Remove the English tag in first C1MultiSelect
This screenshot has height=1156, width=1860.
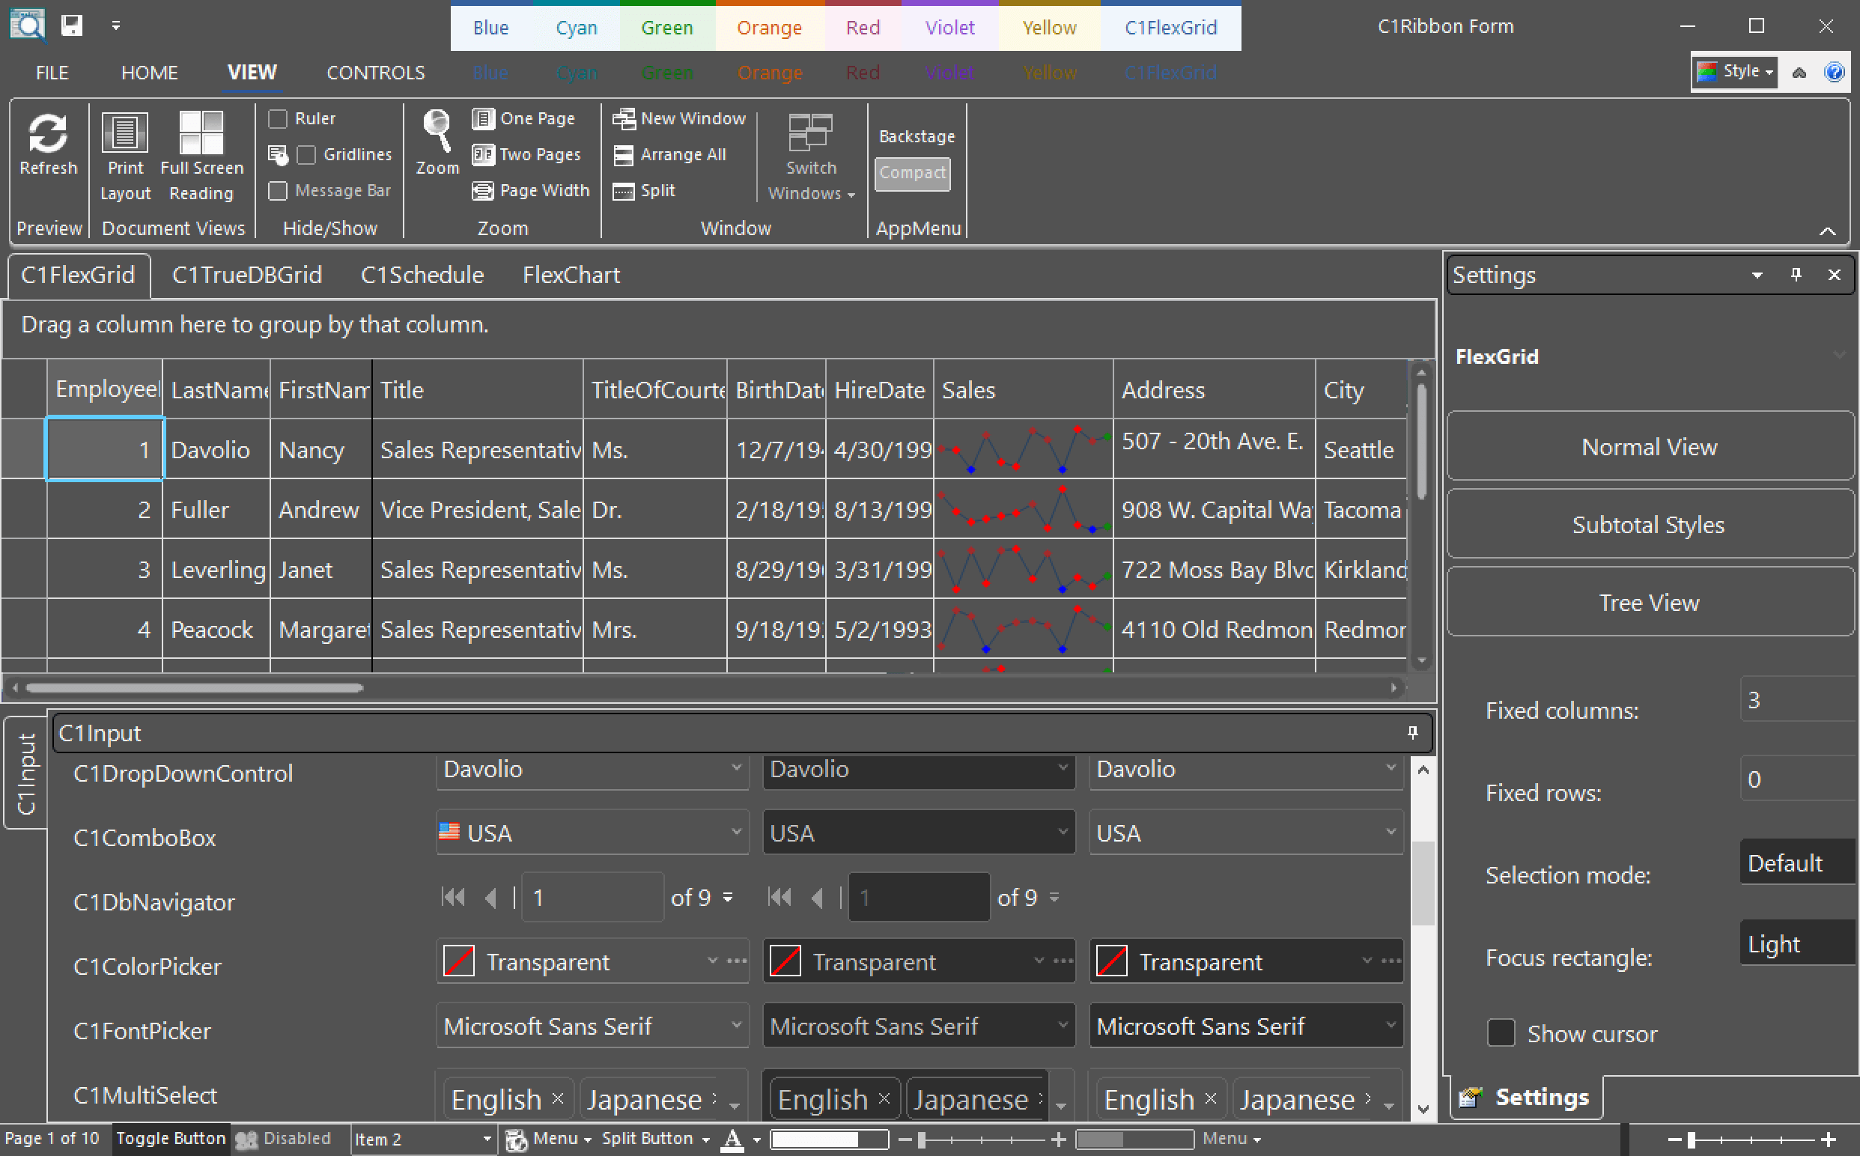pos(558,1098)
